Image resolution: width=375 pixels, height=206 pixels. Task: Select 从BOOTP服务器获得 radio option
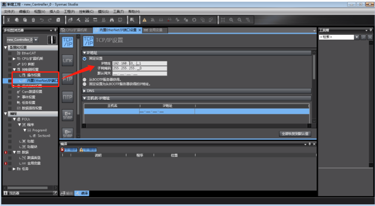pyautogui.click(x=84, y=79)
